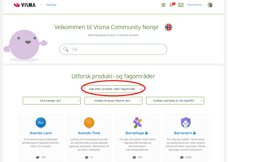Click comment bubble icon under Barnevern

pyautogui.click(x=182, y=157)
